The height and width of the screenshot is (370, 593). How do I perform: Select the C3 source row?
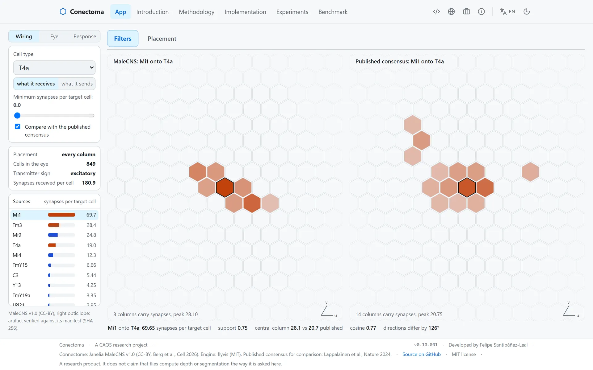[54, 275]
